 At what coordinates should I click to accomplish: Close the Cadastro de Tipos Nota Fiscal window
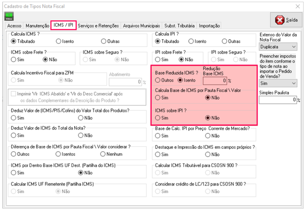coord(297,6)
